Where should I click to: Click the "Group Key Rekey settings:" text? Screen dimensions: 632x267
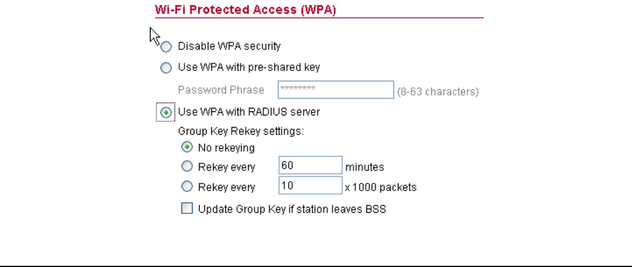point(240,132)
